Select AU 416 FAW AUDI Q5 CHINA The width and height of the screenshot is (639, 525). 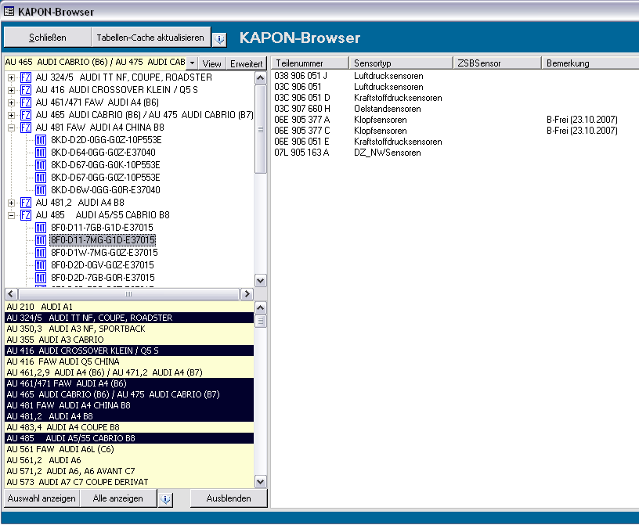click(x=129, y=361)
